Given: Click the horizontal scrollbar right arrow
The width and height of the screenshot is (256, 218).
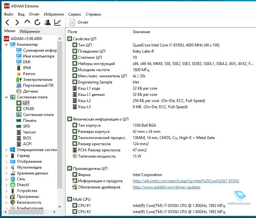Looking at the screenshot, I should 54,212.
